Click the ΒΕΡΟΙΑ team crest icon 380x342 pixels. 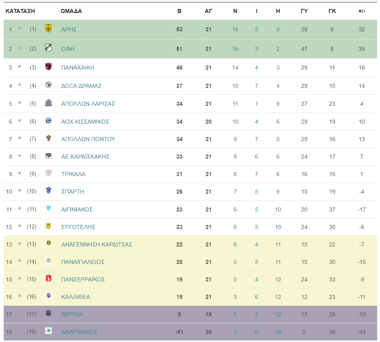(48, 313)
